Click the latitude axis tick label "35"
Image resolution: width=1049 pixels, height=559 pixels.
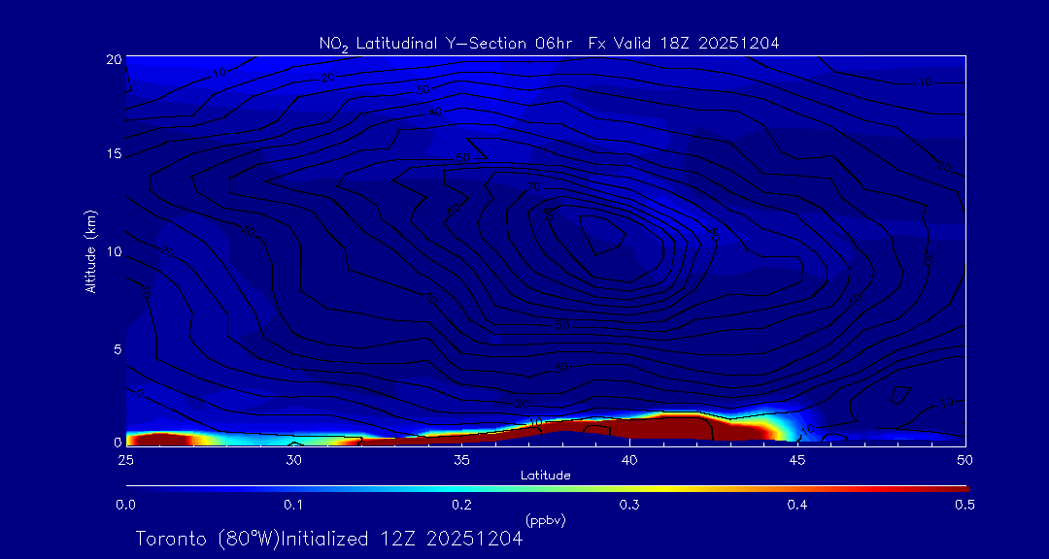point(461,460)
